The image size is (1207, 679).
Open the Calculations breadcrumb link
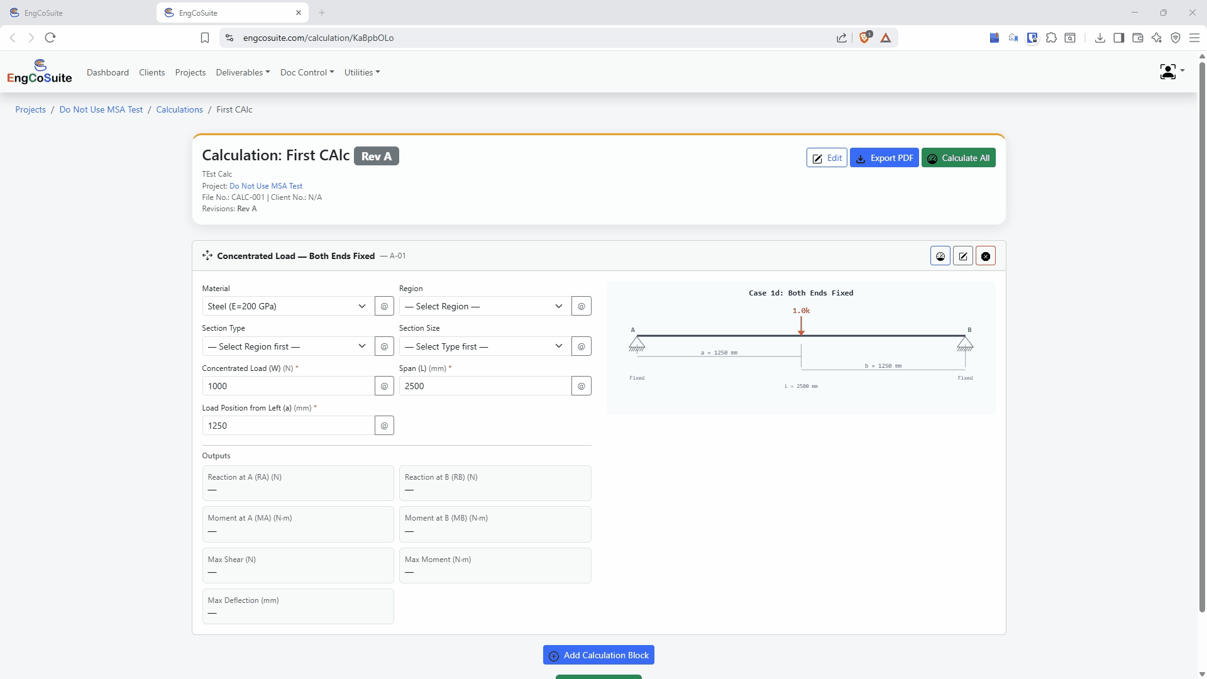(x=179, y=109)
